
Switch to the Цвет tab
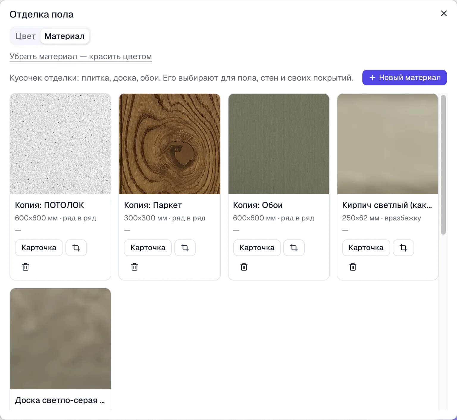click(x=26, y=36)
